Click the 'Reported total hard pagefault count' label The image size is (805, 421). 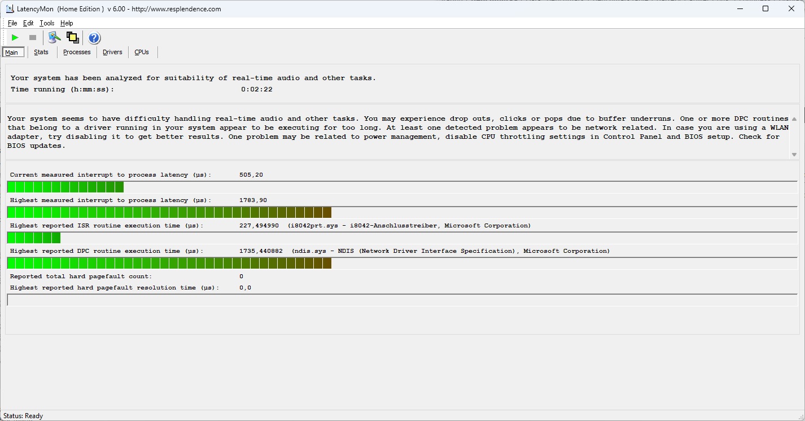point(81,277)
